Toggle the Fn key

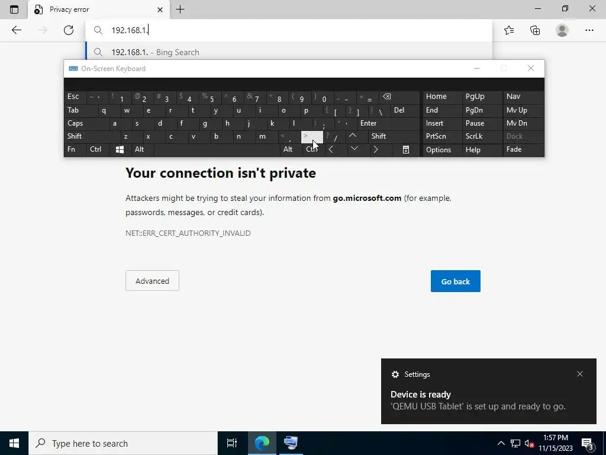tap(75, 150)
